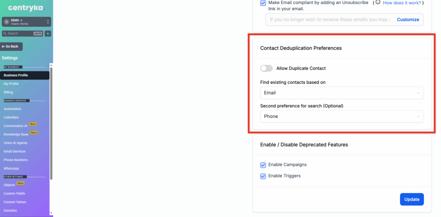Expand the DEMO account switcher
Image resolution: width=441 pixels, height=217 pixels.
pos(47,21)
